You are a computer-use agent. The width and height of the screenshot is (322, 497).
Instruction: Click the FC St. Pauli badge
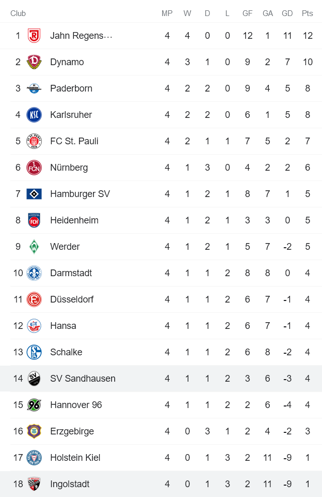(x=33, y=141)
